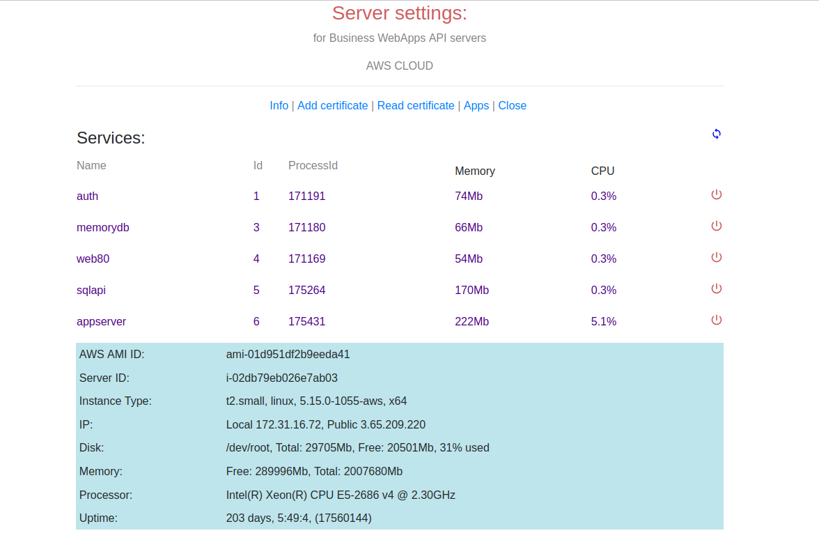Open Add certificate link

(x=333, y=106)
